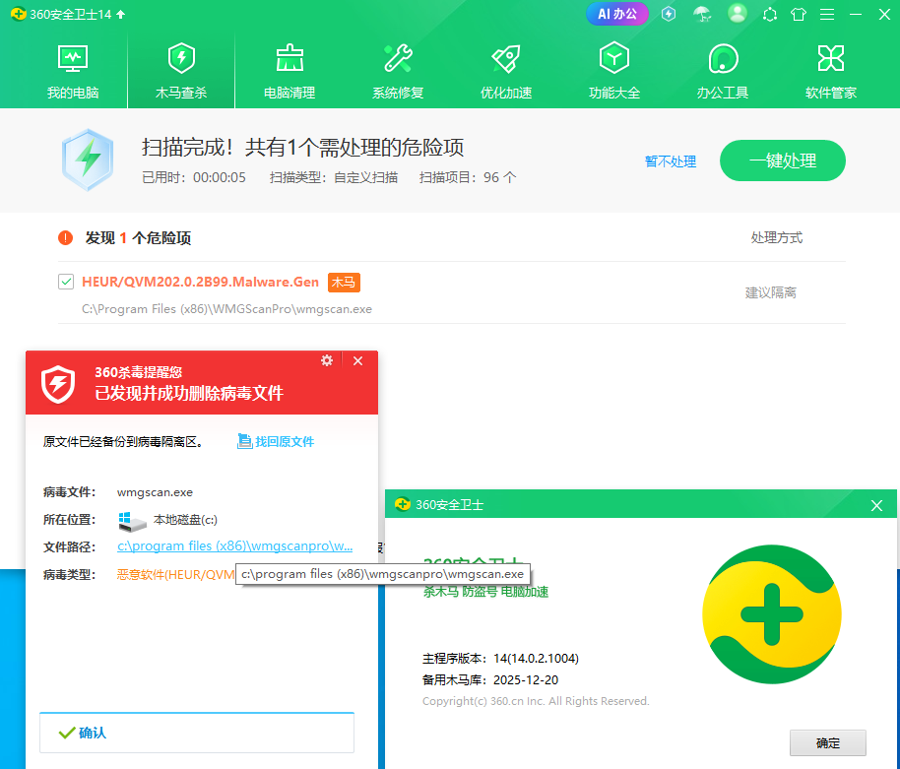The height and width of the screenshot is (769, 900).
Task: Click the AI 办公 badge
Action: (x=617, y=14)
